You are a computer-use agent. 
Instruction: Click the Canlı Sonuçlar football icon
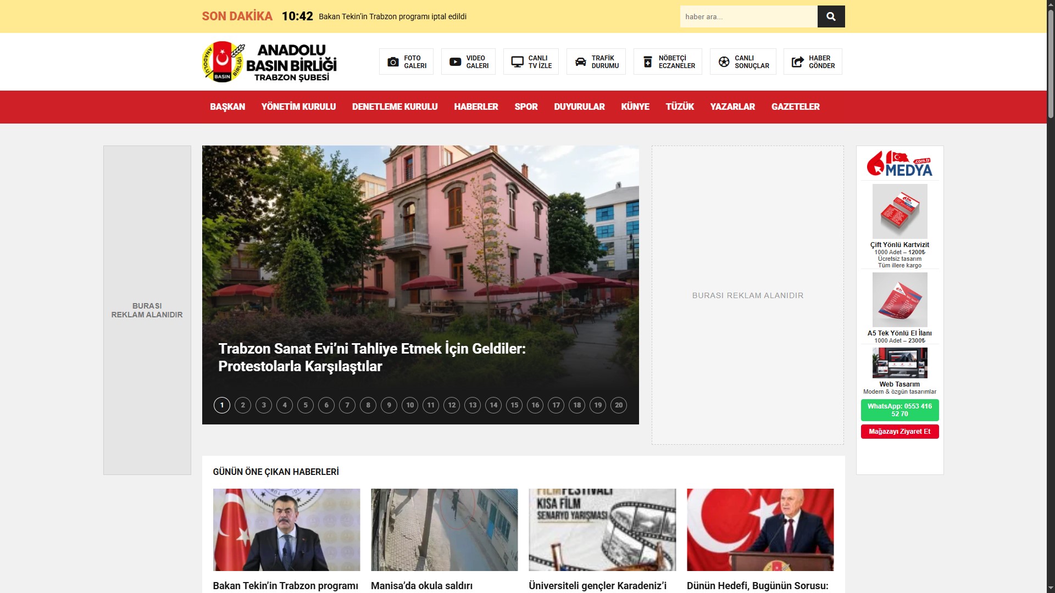pos(724,62)
